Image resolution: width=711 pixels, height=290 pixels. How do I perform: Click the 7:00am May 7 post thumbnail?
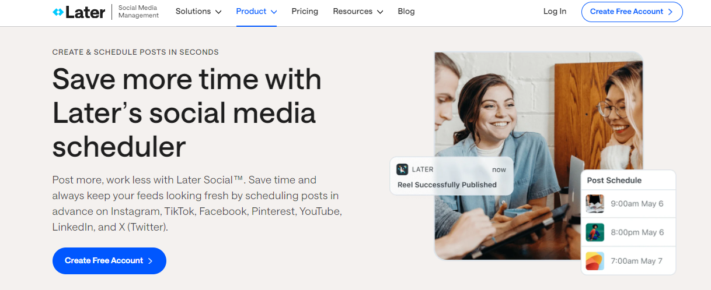coord(595,261)
